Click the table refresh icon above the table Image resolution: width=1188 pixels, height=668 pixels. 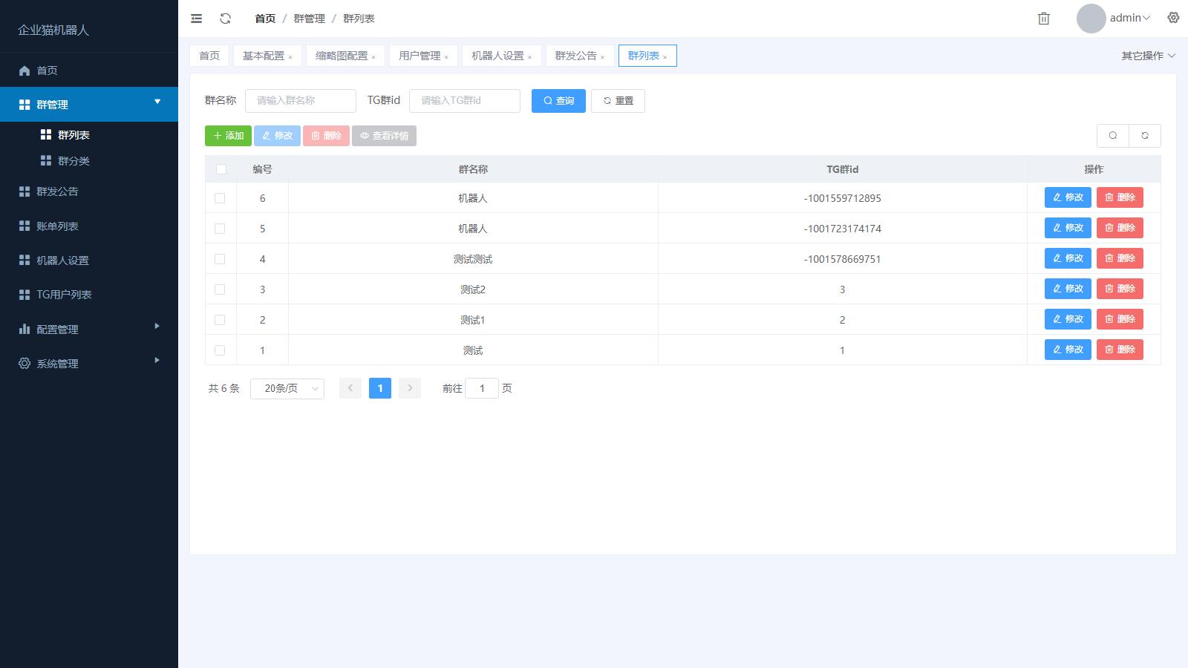(1144, 136)
